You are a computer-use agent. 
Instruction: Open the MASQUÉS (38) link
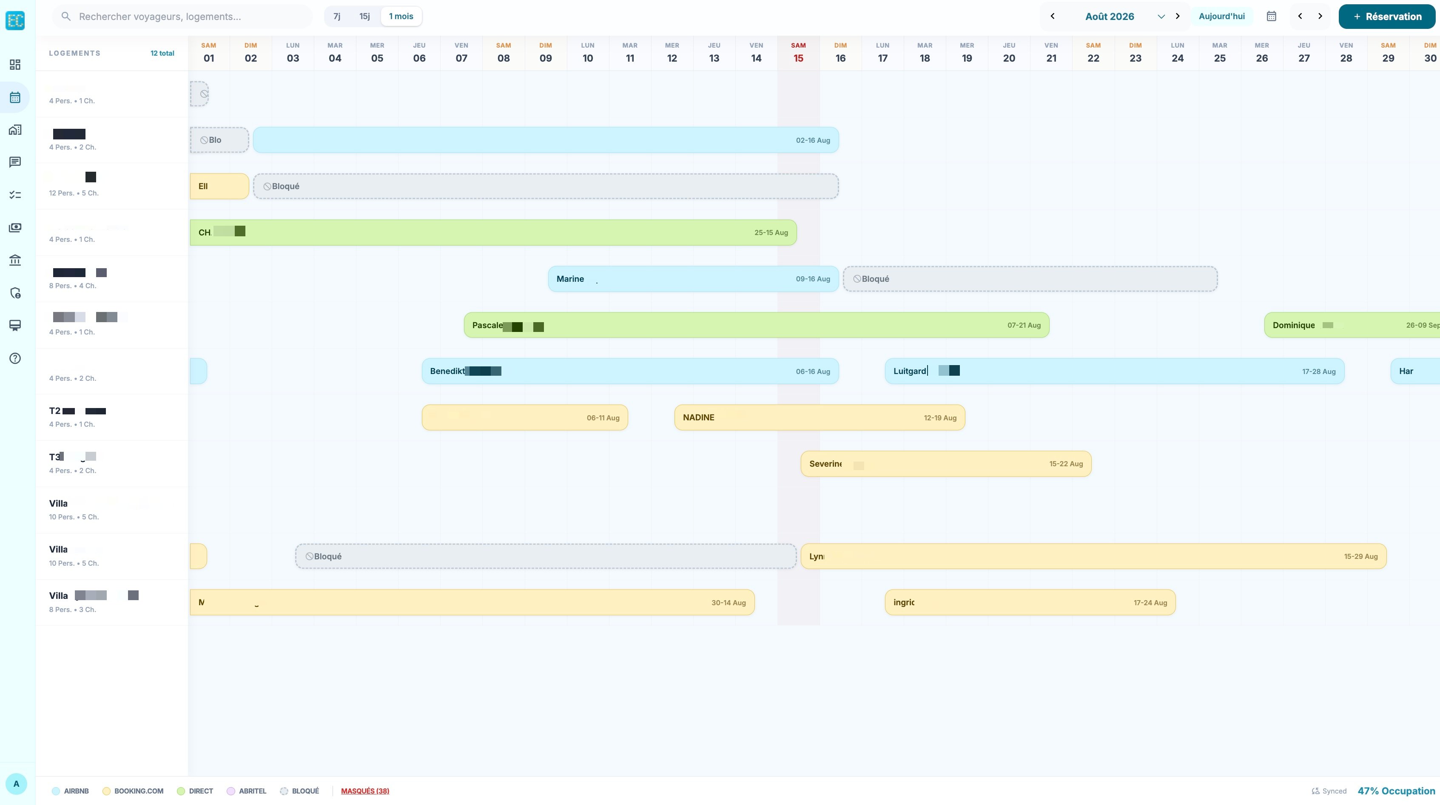coord(365,791)
